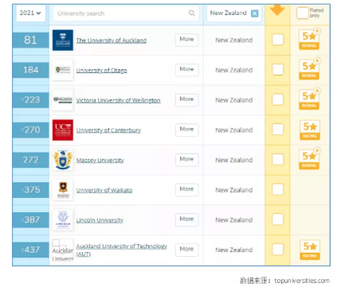Check compare box for Victoria University of Wellington
The height and width of the screenshot is (291, 345).
tap(278, 99)
